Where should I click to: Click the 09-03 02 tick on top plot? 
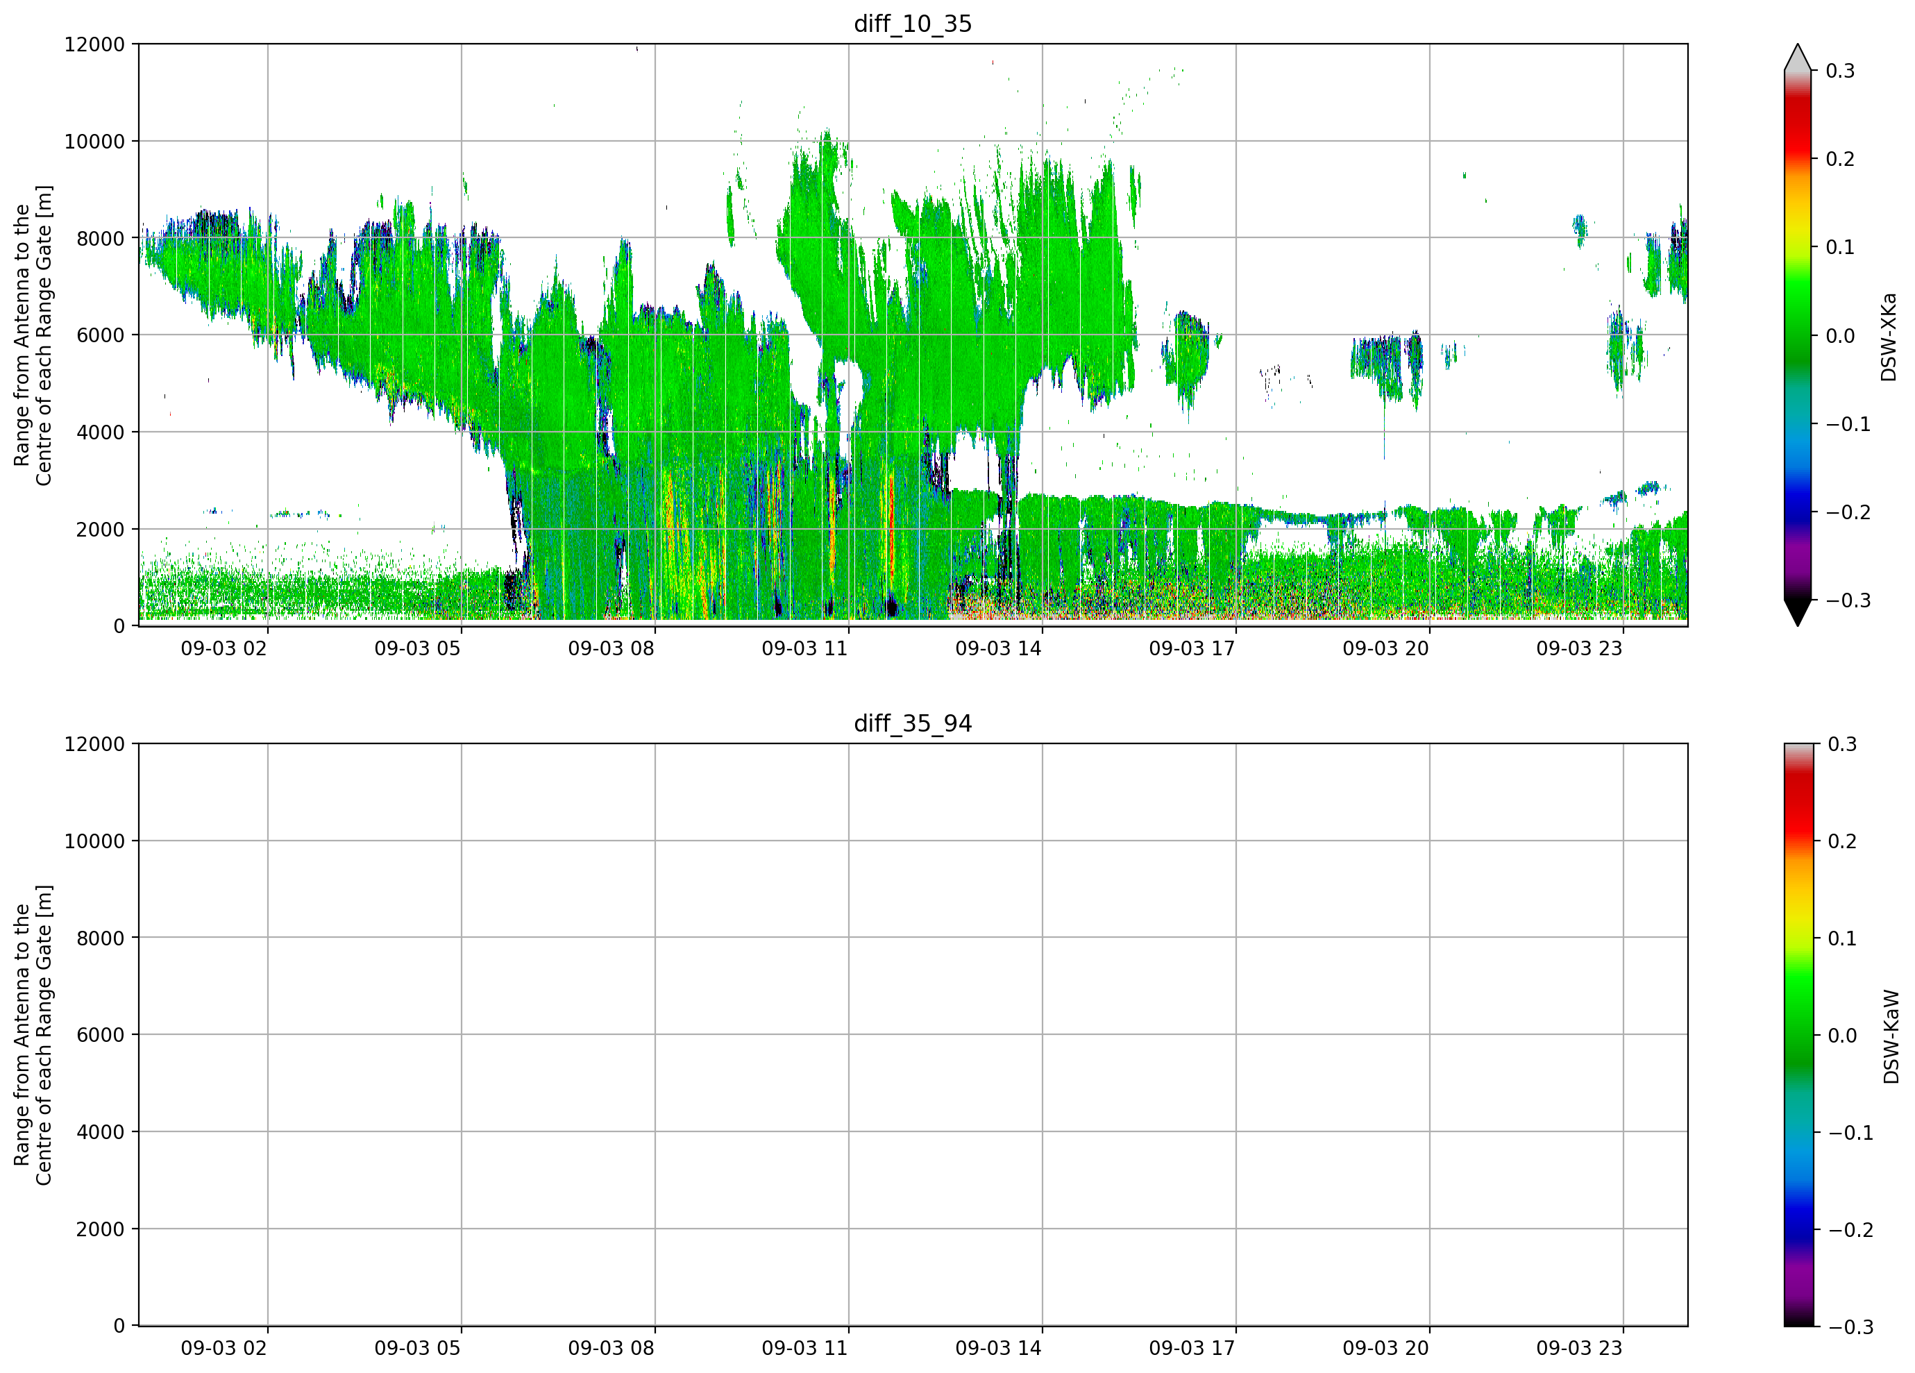[223, 648]
